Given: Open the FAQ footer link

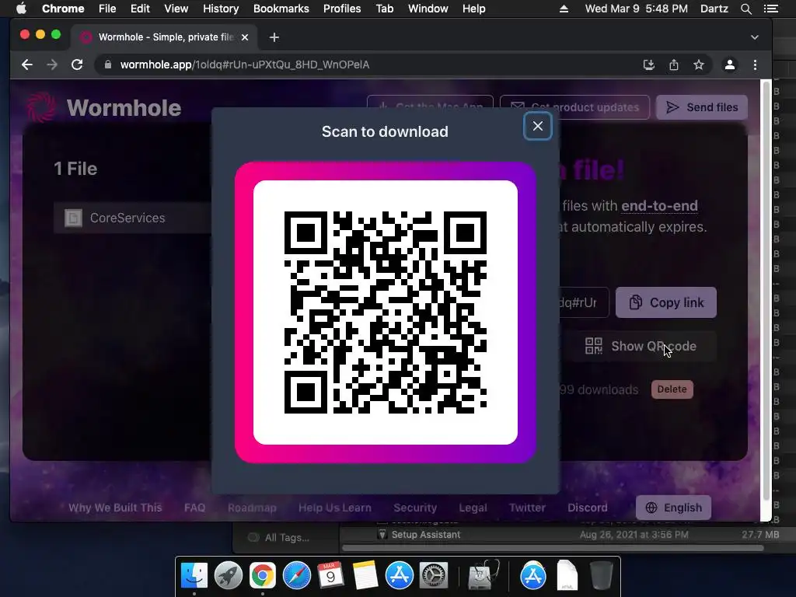Looking at the screenshot, I should [x=195, y=508].
